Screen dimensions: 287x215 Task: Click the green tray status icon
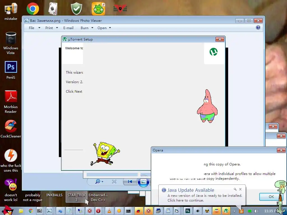tap(250, 211)
